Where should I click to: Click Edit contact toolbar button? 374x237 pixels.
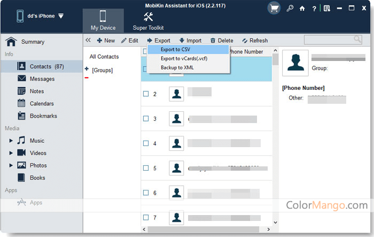click(129, 41)
